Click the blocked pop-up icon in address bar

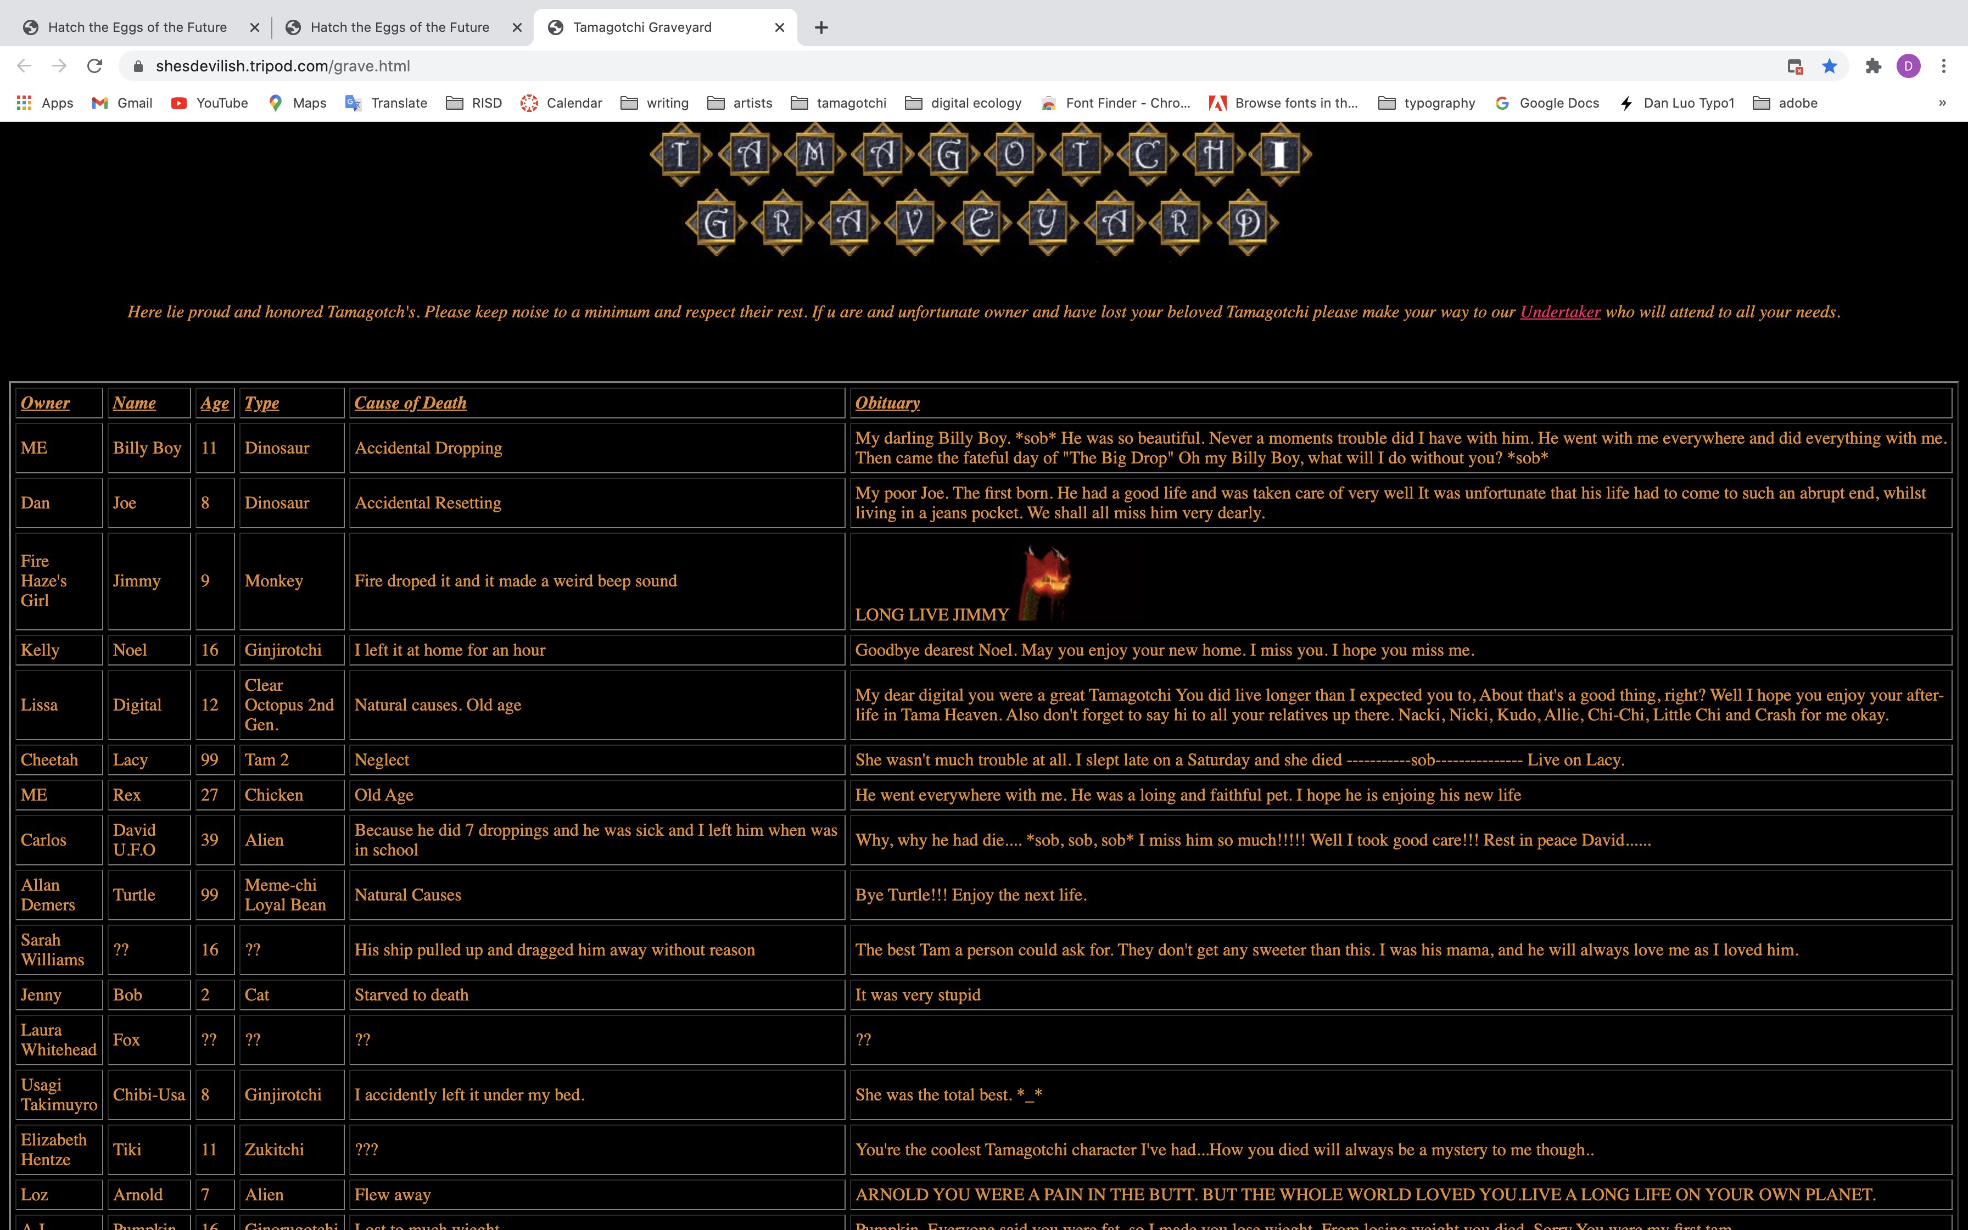pos(1795,66)
